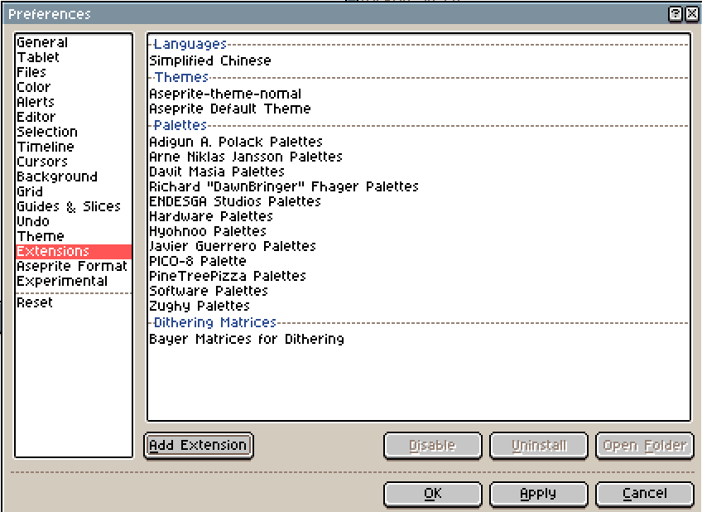Cancel the Preferences dialog

pos(645,494)
